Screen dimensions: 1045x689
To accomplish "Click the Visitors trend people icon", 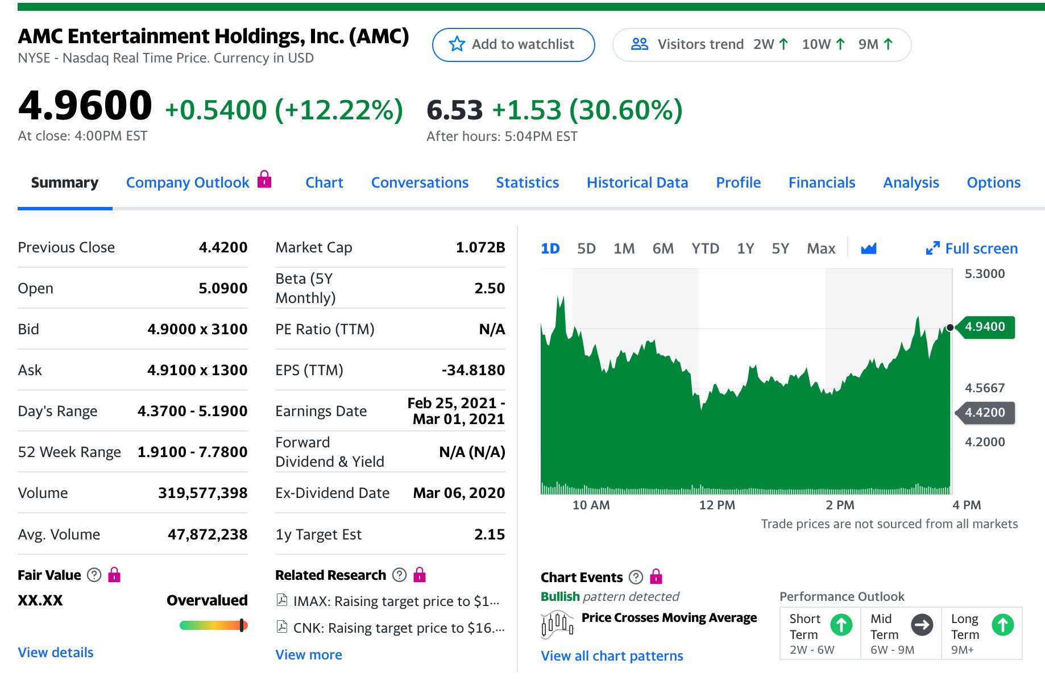I will pyautogui.click(x=640, y=44).
